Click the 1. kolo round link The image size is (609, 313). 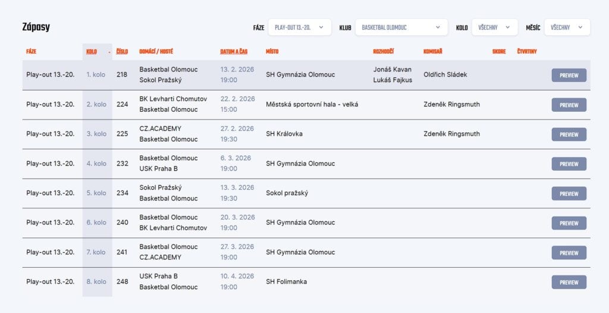96,75
